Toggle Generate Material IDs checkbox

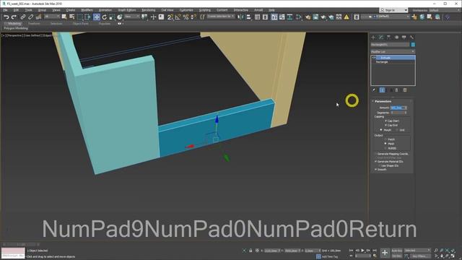coord(375,162)
